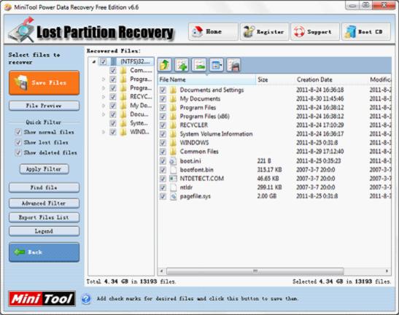Expand the RECYC... tree folder

[104, 97]
